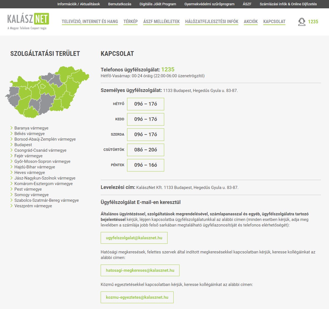Select Hajdú-Bihar vármegye
329x309 pixels.
[x=35, y=167]
